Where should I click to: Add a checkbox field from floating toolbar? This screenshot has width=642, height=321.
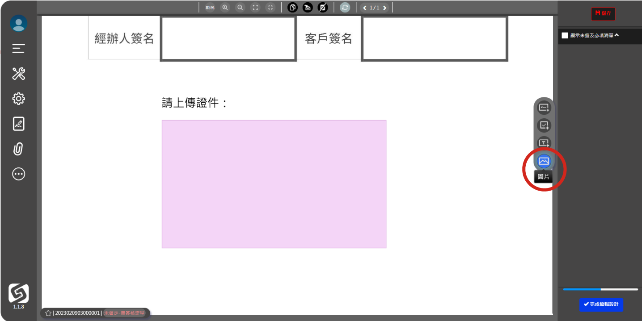[x=544, y=125]
